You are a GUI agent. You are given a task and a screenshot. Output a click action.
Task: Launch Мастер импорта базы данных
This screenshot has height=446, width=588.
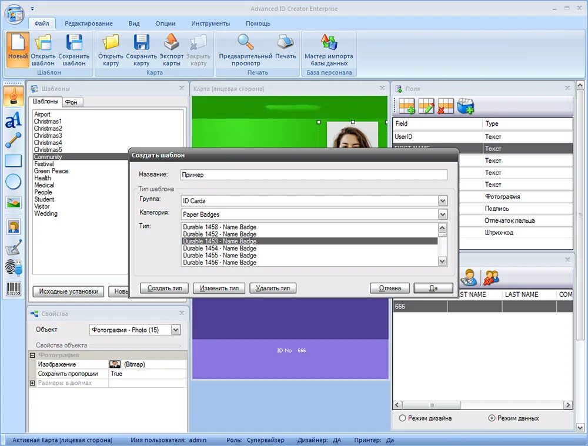pos(329,49)
